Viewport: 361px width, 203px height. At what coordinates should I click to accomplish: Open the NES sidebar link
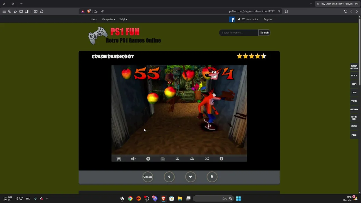pos(354,135)
